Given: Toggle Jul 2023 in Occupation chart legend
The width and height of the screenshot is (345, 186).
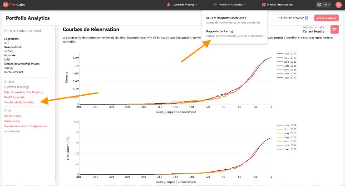Looking at the screenshot, I should 287,129.
